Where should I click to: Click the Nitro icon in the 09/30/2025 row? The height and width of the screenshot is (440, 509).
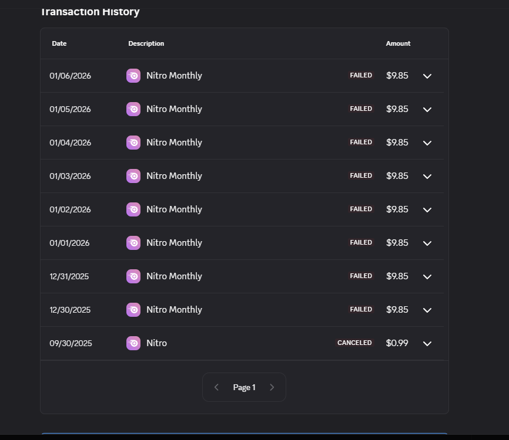click(133, 343)
